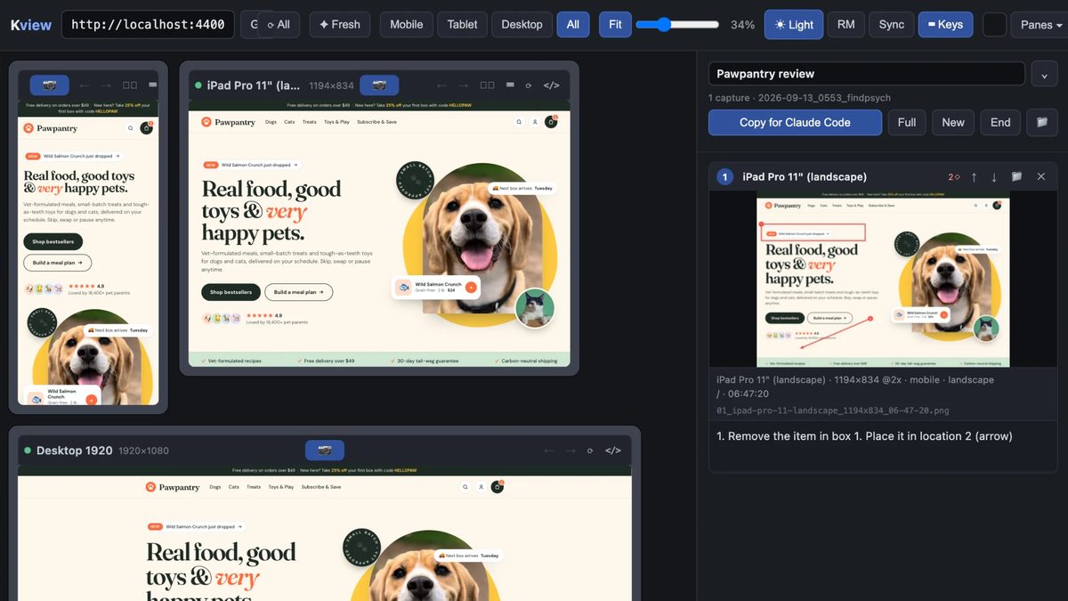This screenshot has height=601, width=1068.
Task: Go forward in the Desktop 1920 pane
Action: (571, 451)
